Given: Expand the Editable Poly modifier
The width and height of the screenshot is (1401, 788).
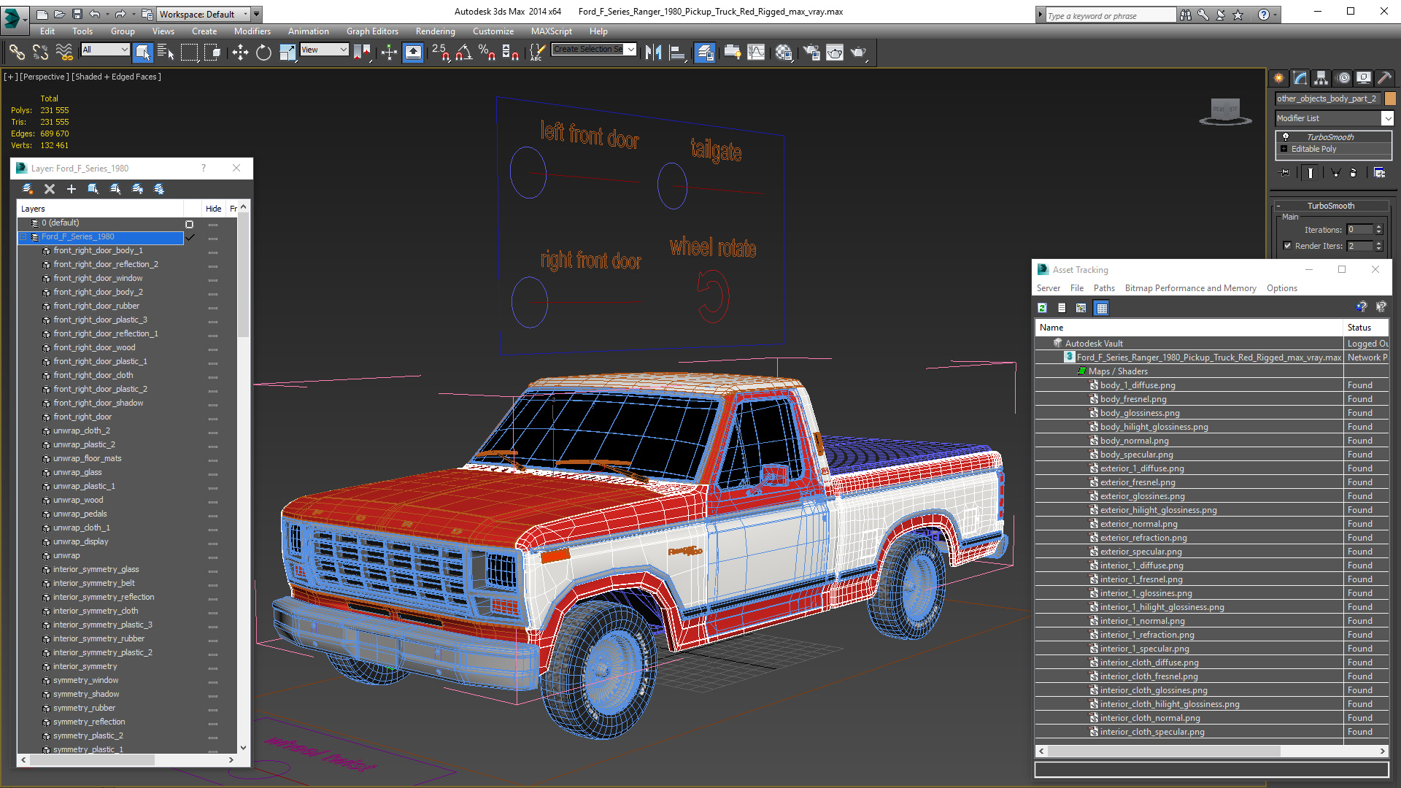Looking at the screenshot, I should [1284, 149].
